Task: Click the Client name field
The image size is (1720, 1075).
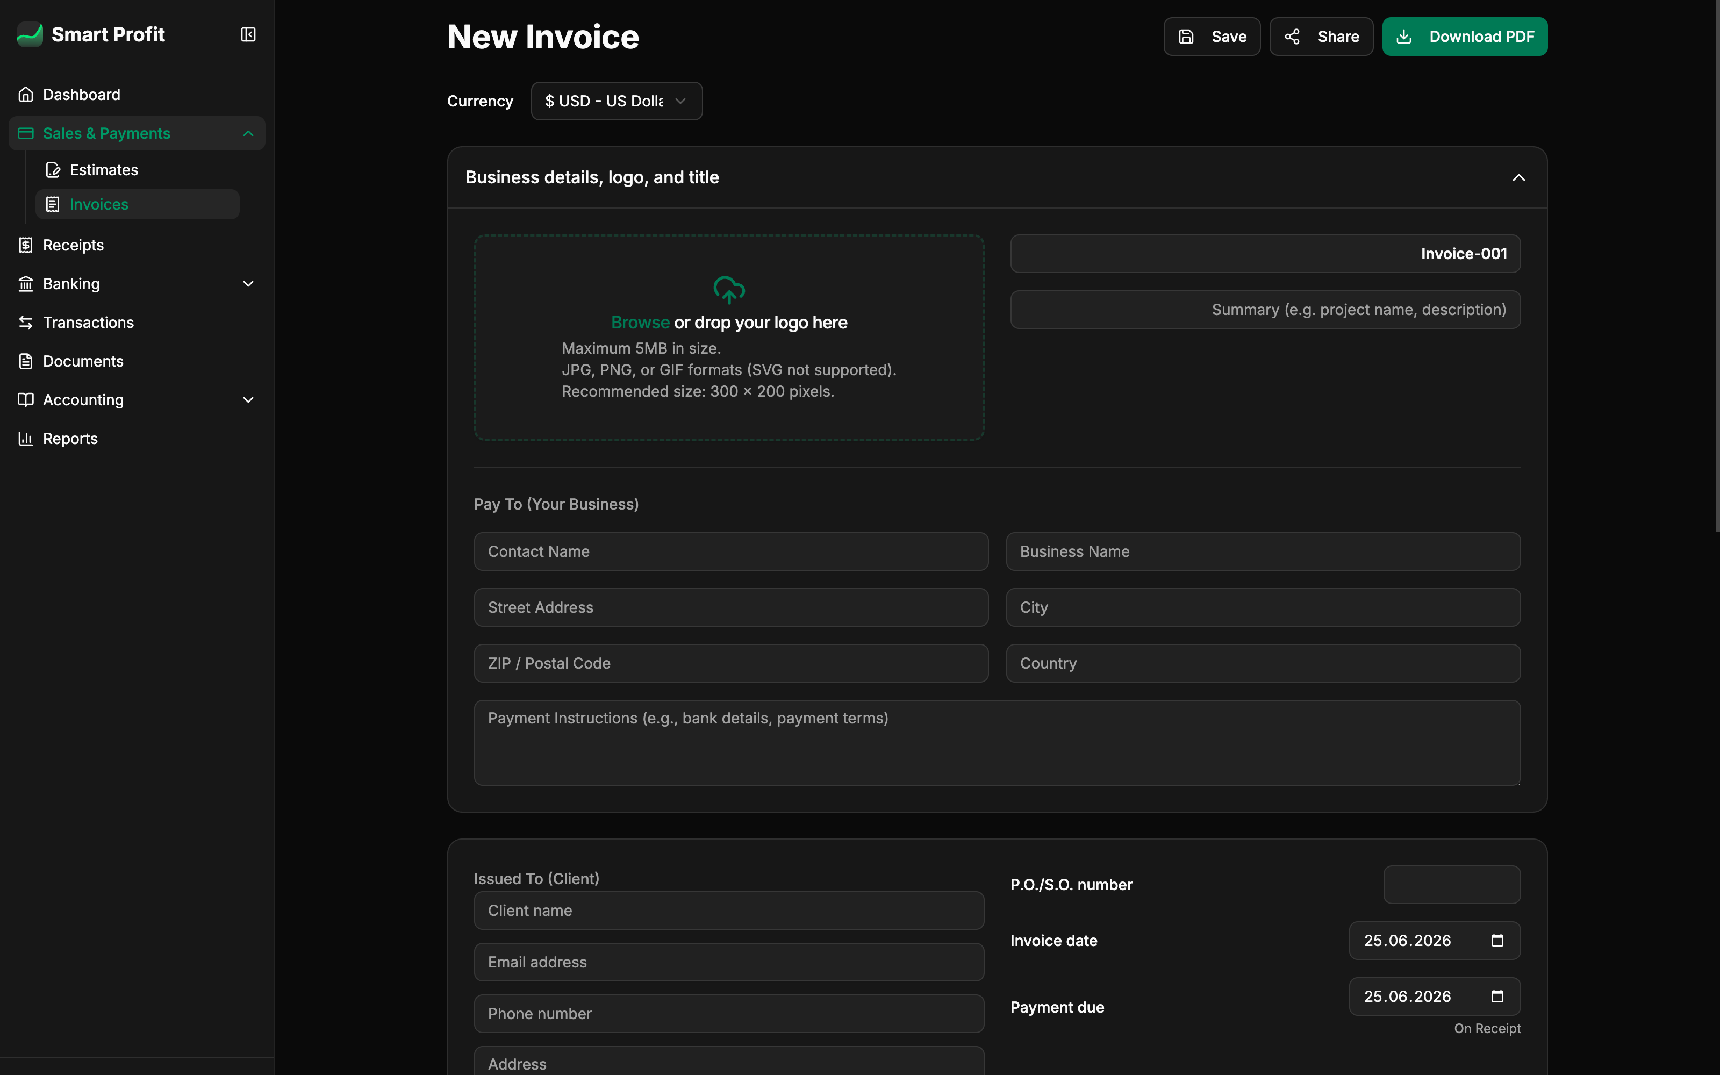Action: click(728, 910)
